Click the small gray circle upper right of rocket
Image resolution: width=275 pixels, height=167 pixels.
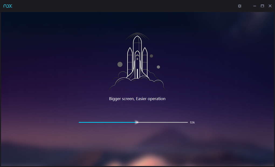151,56
